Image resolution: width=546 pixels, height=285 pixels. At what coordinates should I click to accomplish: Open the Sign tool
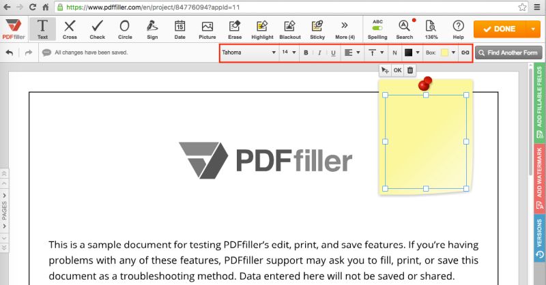(x=152, y=29)
